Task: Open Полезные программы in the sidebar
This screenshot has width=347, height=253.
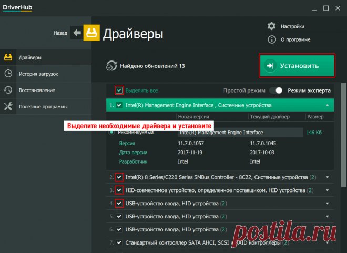Action: (x=46, y=106)
